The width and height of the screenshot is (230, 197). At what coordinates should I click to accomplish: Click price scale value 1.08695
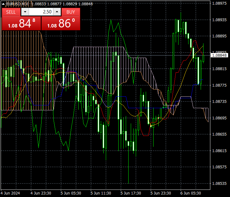click(219, 118)
